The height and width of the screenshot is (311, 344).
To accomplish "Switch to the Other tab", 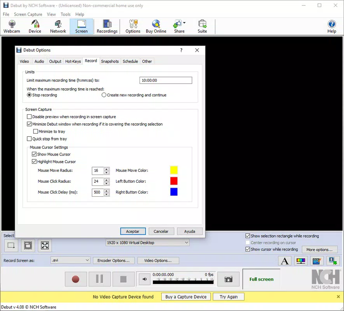I will pos(147,61).
